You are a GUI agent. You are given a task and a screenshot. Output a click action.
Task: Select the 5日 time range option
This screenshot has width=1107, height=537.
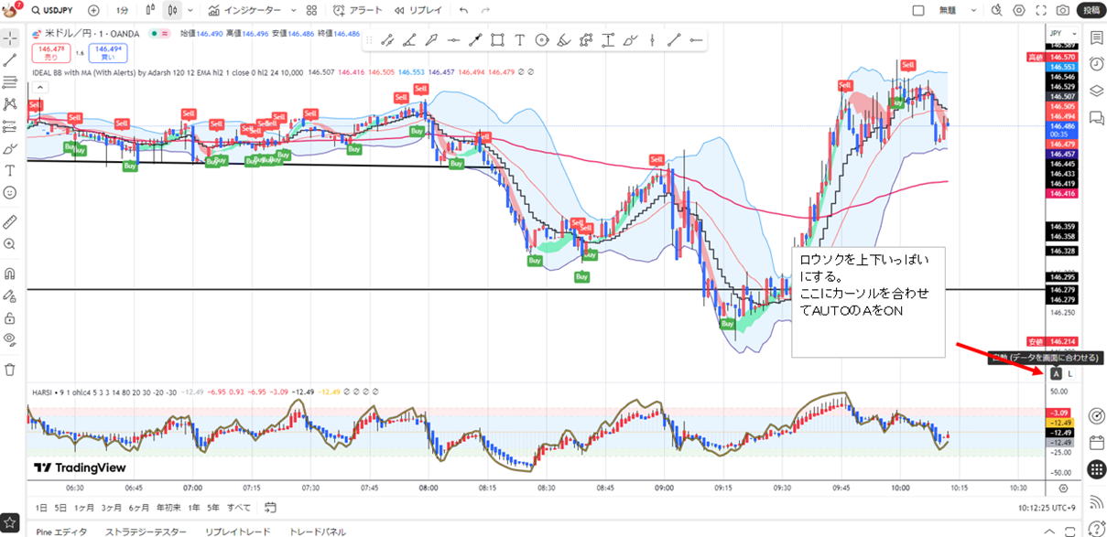pos(60,507)
